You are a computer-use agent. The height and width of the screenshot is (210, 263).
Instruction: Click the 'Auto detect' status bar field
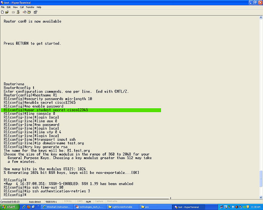coord(35,202)
